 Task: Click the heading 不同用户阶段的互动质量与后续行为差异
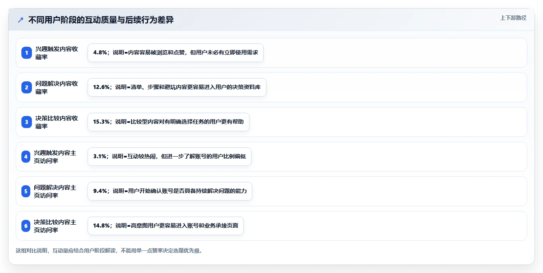tap(101, 20)
